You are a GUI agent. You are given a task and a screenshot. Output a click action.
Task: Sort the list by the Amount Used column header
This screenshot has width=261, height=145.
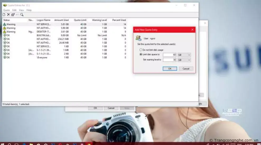click(x=61, y=20)
